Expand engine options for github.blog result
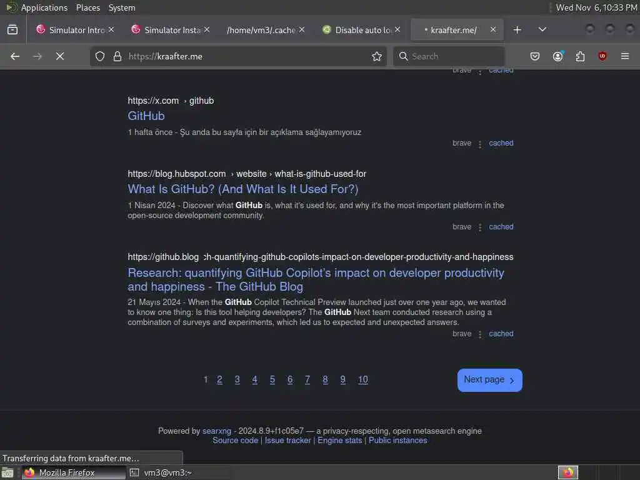Screen dimensions: 640x480 (x=480, y=335)
